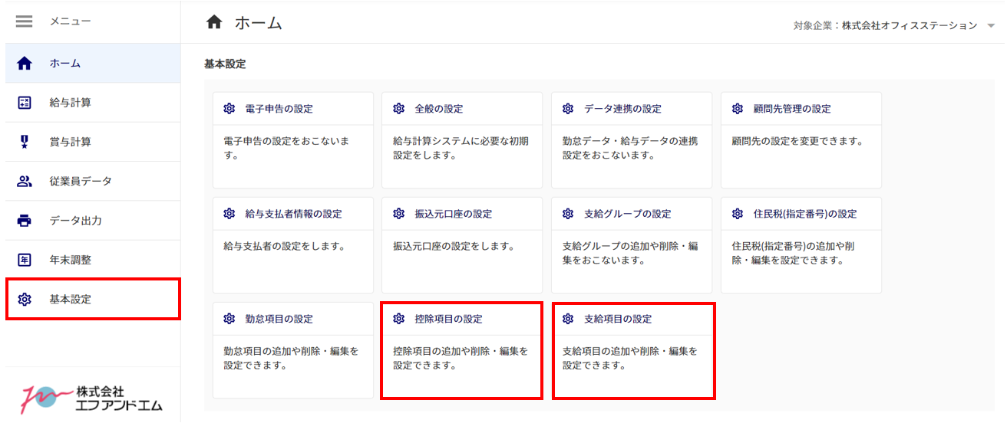The width and height of the screenshot is (1007, 423).
Task: Click the gear icon on 顧問先管理の設定 card
Action: pyautogui.click(x=738, y=109)
